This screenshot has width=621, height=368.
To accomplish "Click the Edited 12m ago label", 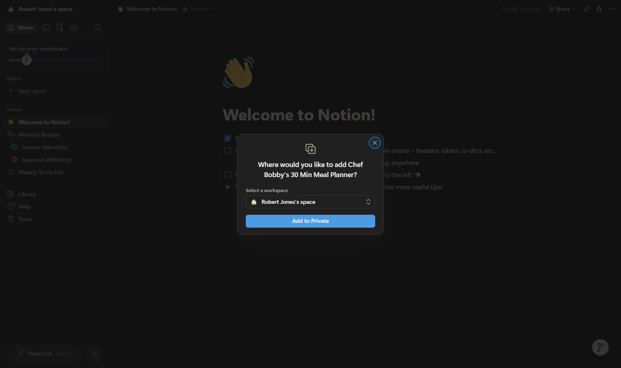I will pyautogui.click(x=521, y=9).
